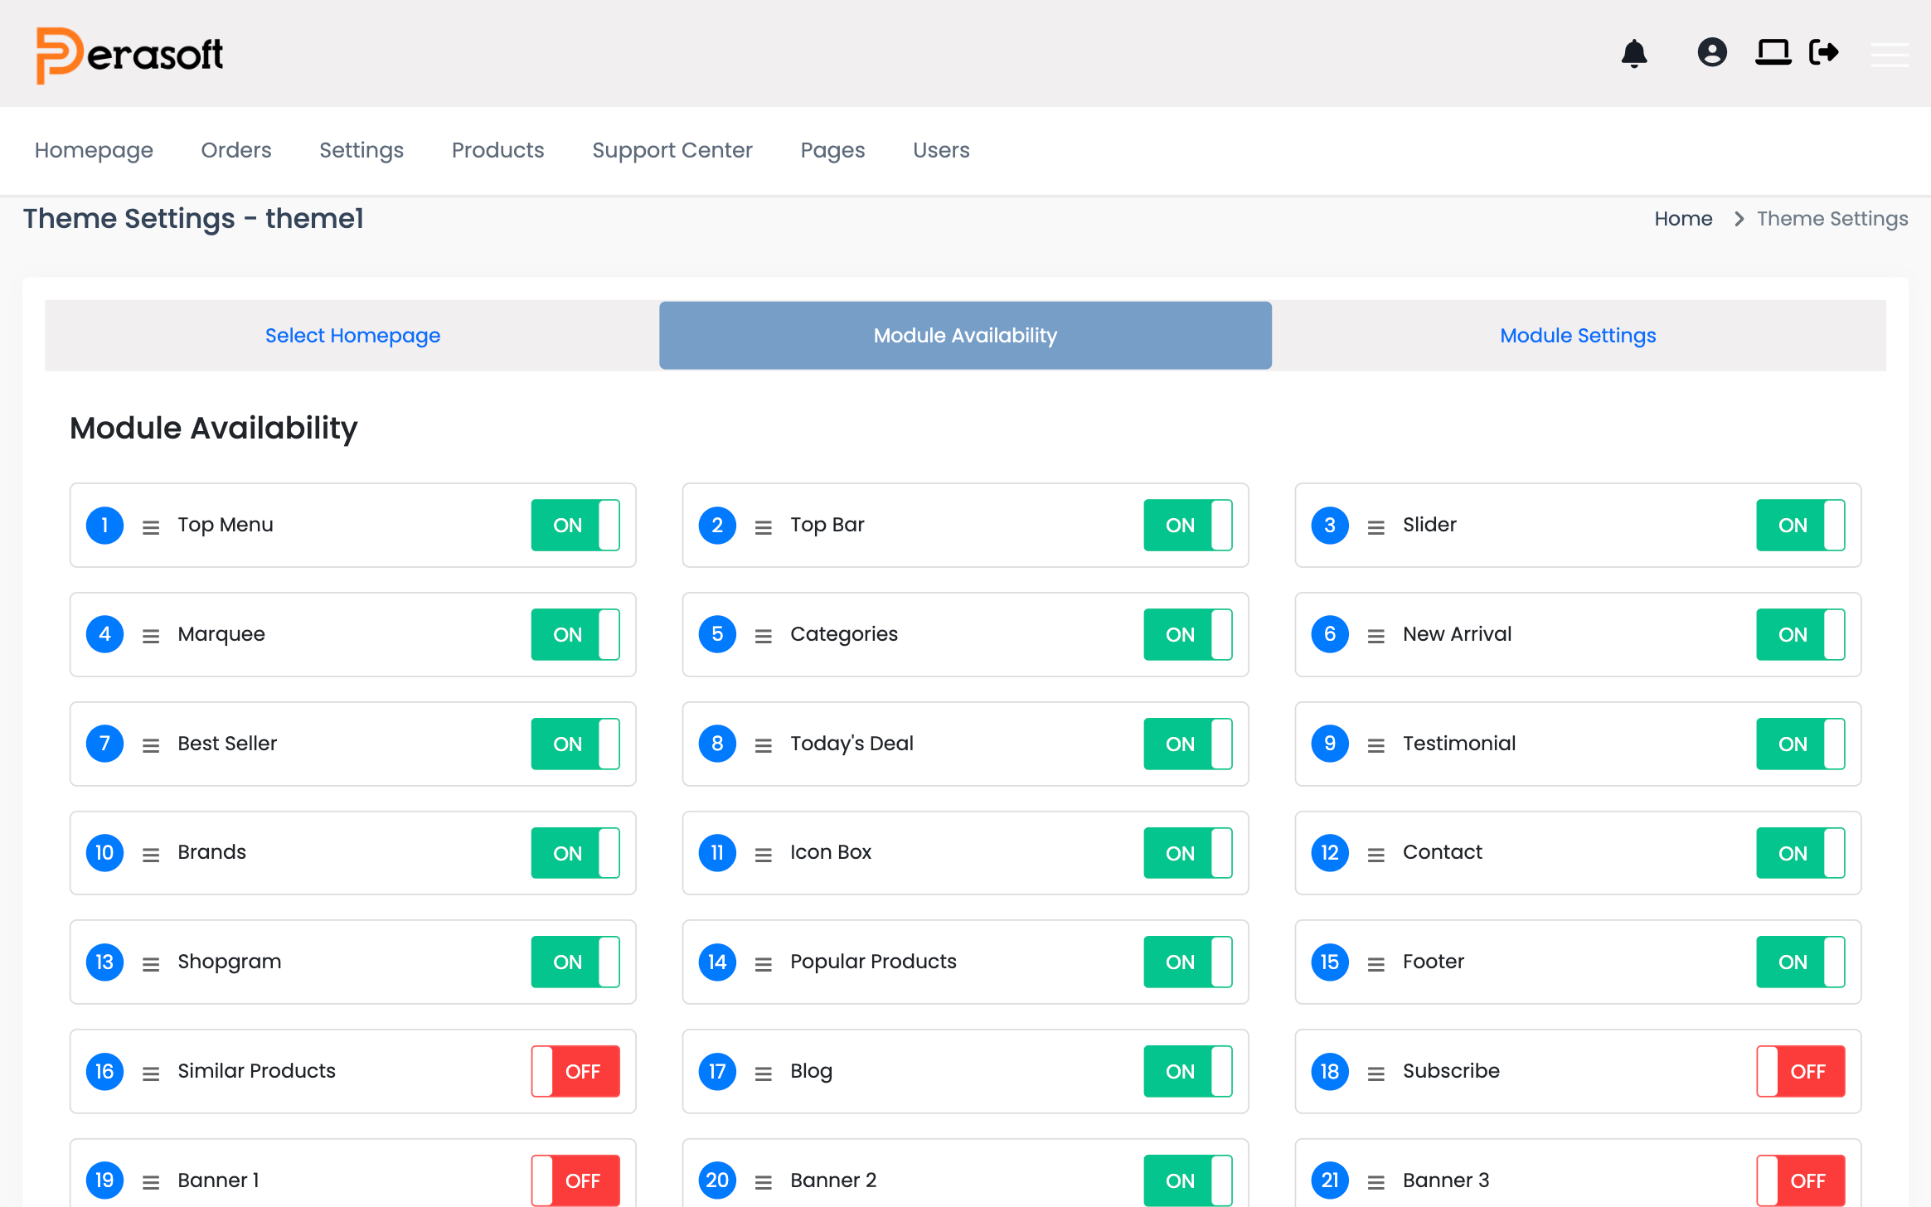Screen dimensions: 1931x1207
Task: Click the drag handle beside Top Bar
Action: 764,527
